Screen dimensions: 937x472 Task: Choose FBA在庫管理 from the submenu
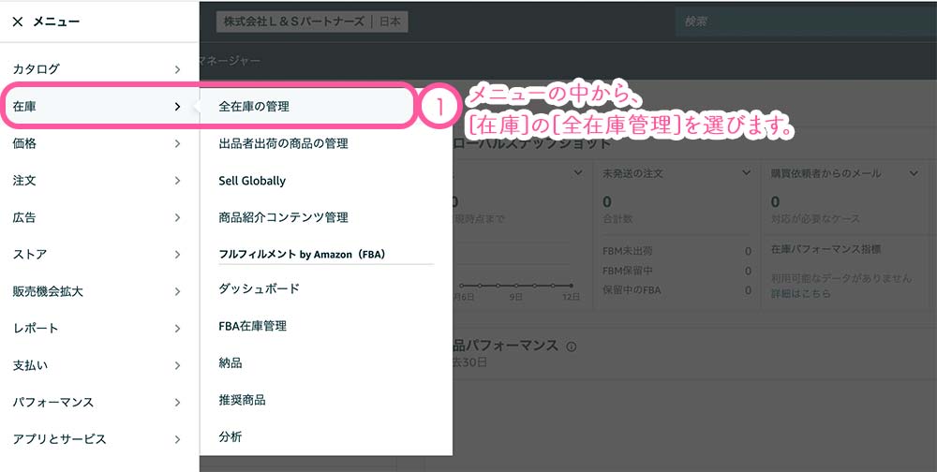(252, 326)
